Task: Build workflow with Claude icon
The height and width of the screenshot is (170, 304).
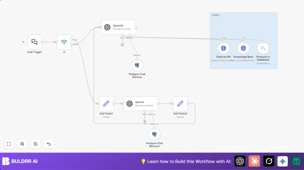Action: point(254,161)
